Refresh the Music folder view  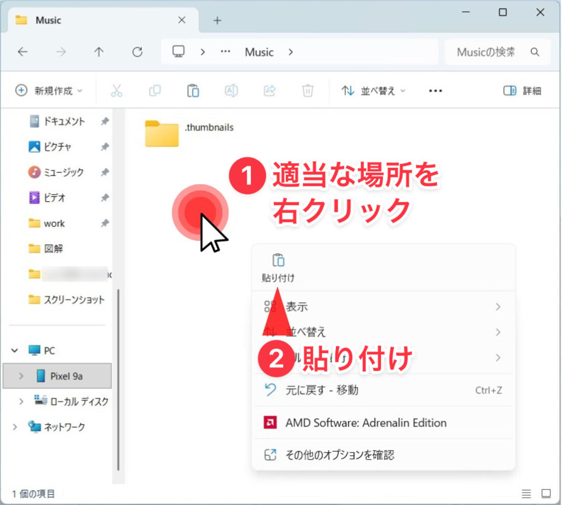tap(137, 52)
